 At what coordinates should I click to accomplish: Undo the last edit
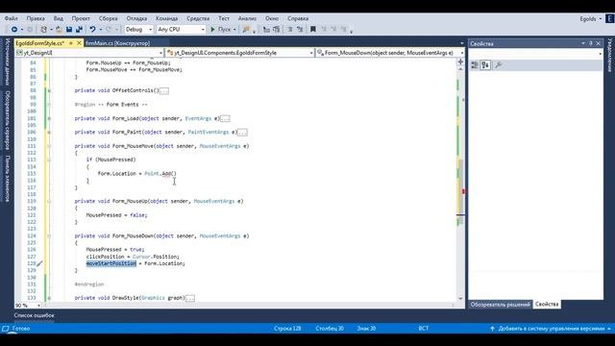[92, 30]
